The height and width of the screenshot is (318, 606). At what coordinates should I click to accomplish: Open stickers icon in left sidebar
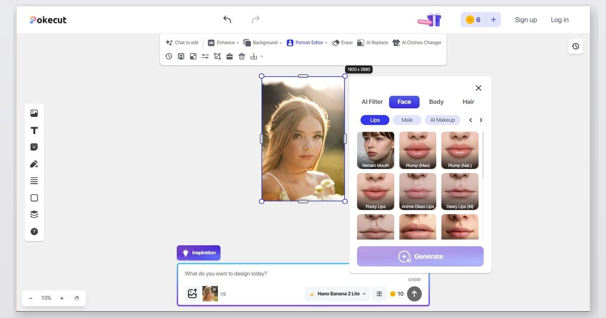click(x=34, y=147)
